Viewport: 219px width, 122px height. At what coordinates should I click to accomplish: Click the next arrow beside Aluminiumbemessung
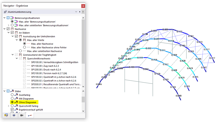(x=83, y=12)
